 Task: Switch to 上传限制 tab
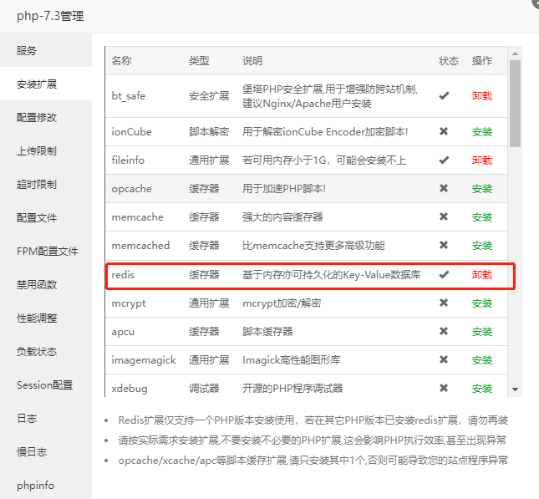46,151
